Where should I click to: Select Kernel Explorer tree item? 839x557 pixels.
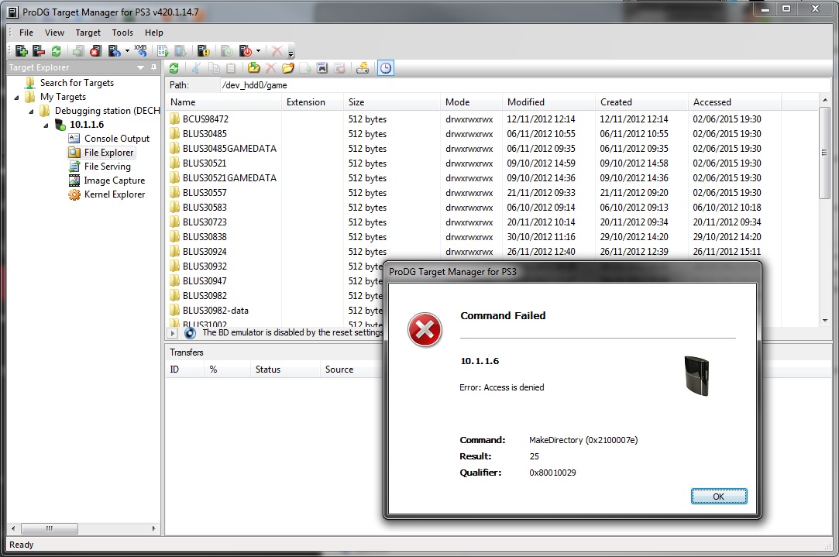coord(115,194)
